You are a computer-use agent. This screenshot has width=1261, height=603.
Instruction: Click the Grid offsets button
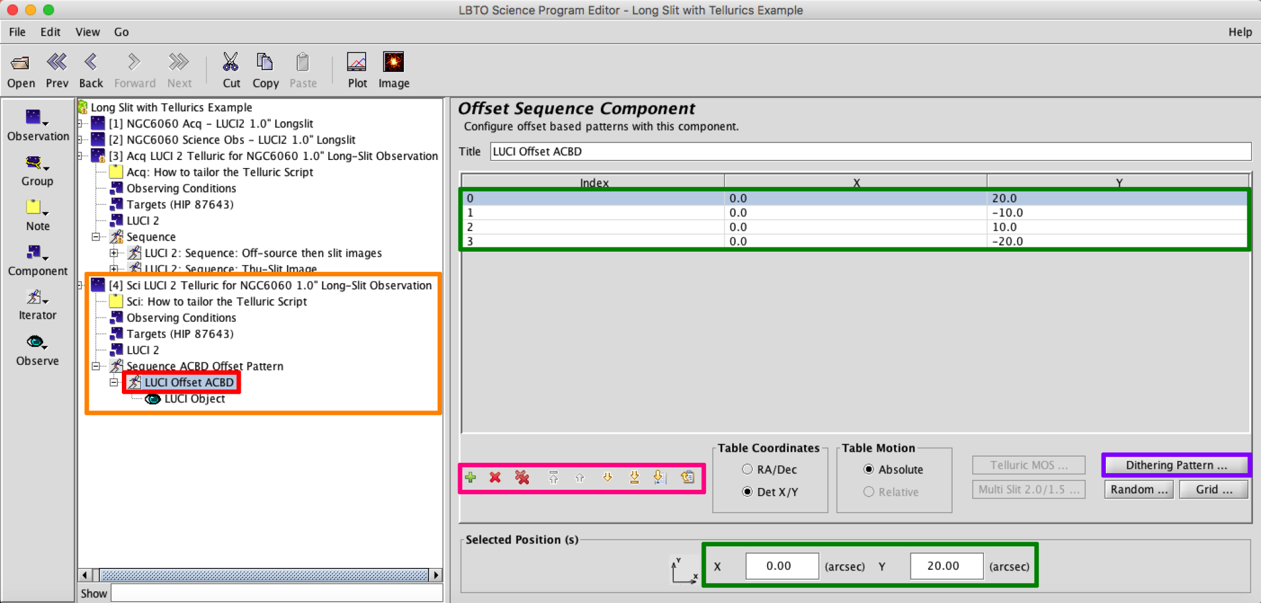click(x=1214, y=489)
